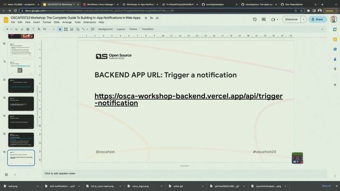Check the cloud save status icon

[x=157, y=18]
